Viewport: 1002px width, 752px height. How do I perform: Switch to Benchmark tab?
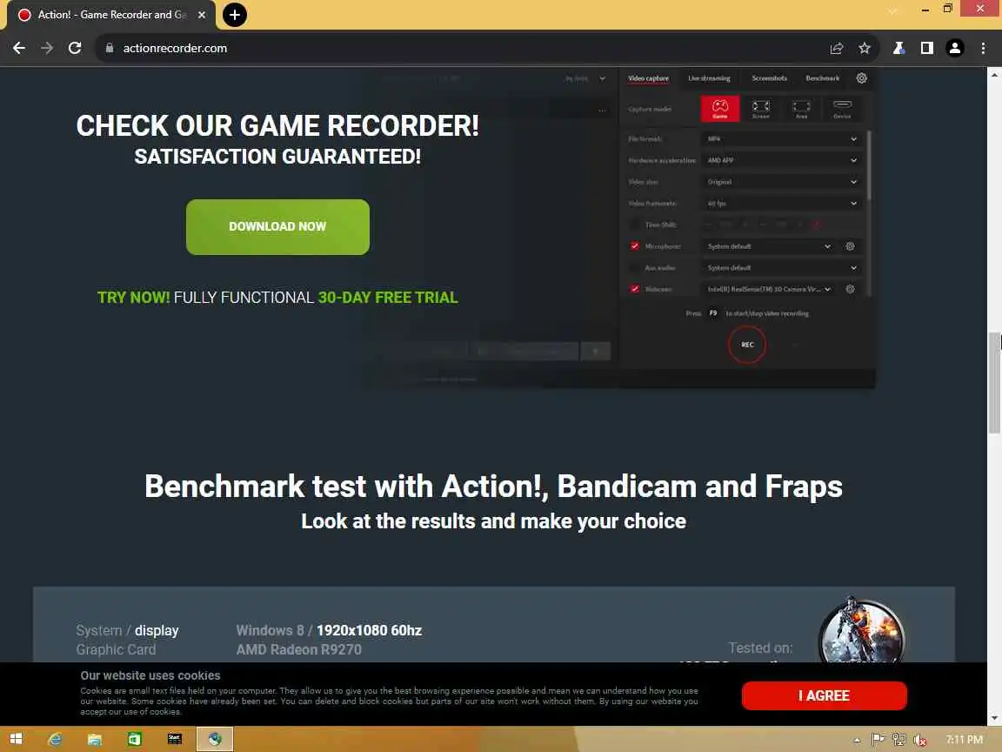click(x=823, y=78)
